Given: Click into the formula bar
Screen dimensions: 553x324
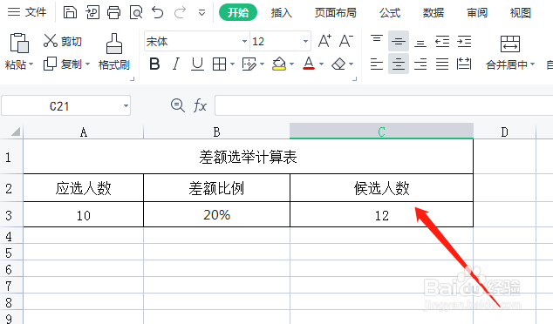Looking at the screenshot, I should [384, 105].
